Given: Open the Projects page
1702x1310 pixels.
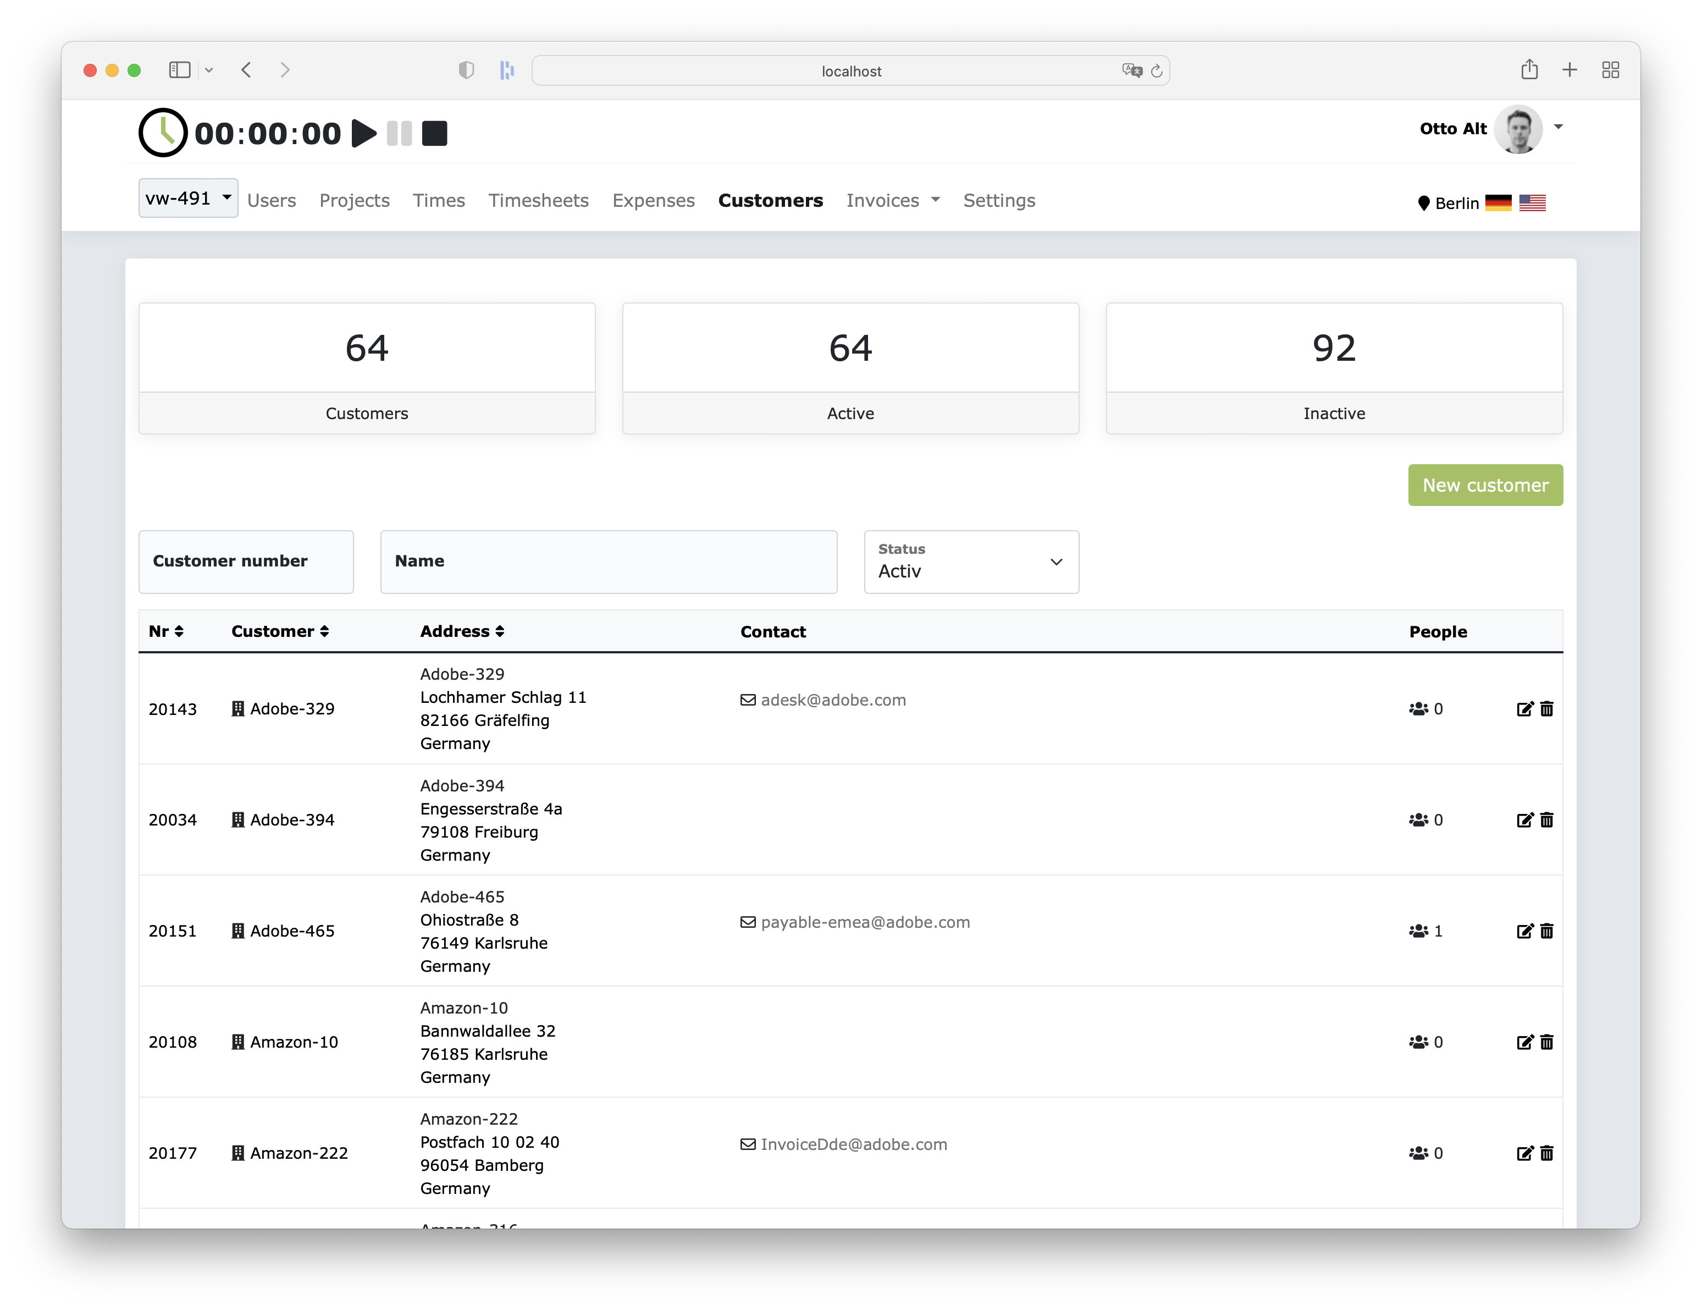Looking at the screenshot, I should pyautogui.click(x=355, y=200).
